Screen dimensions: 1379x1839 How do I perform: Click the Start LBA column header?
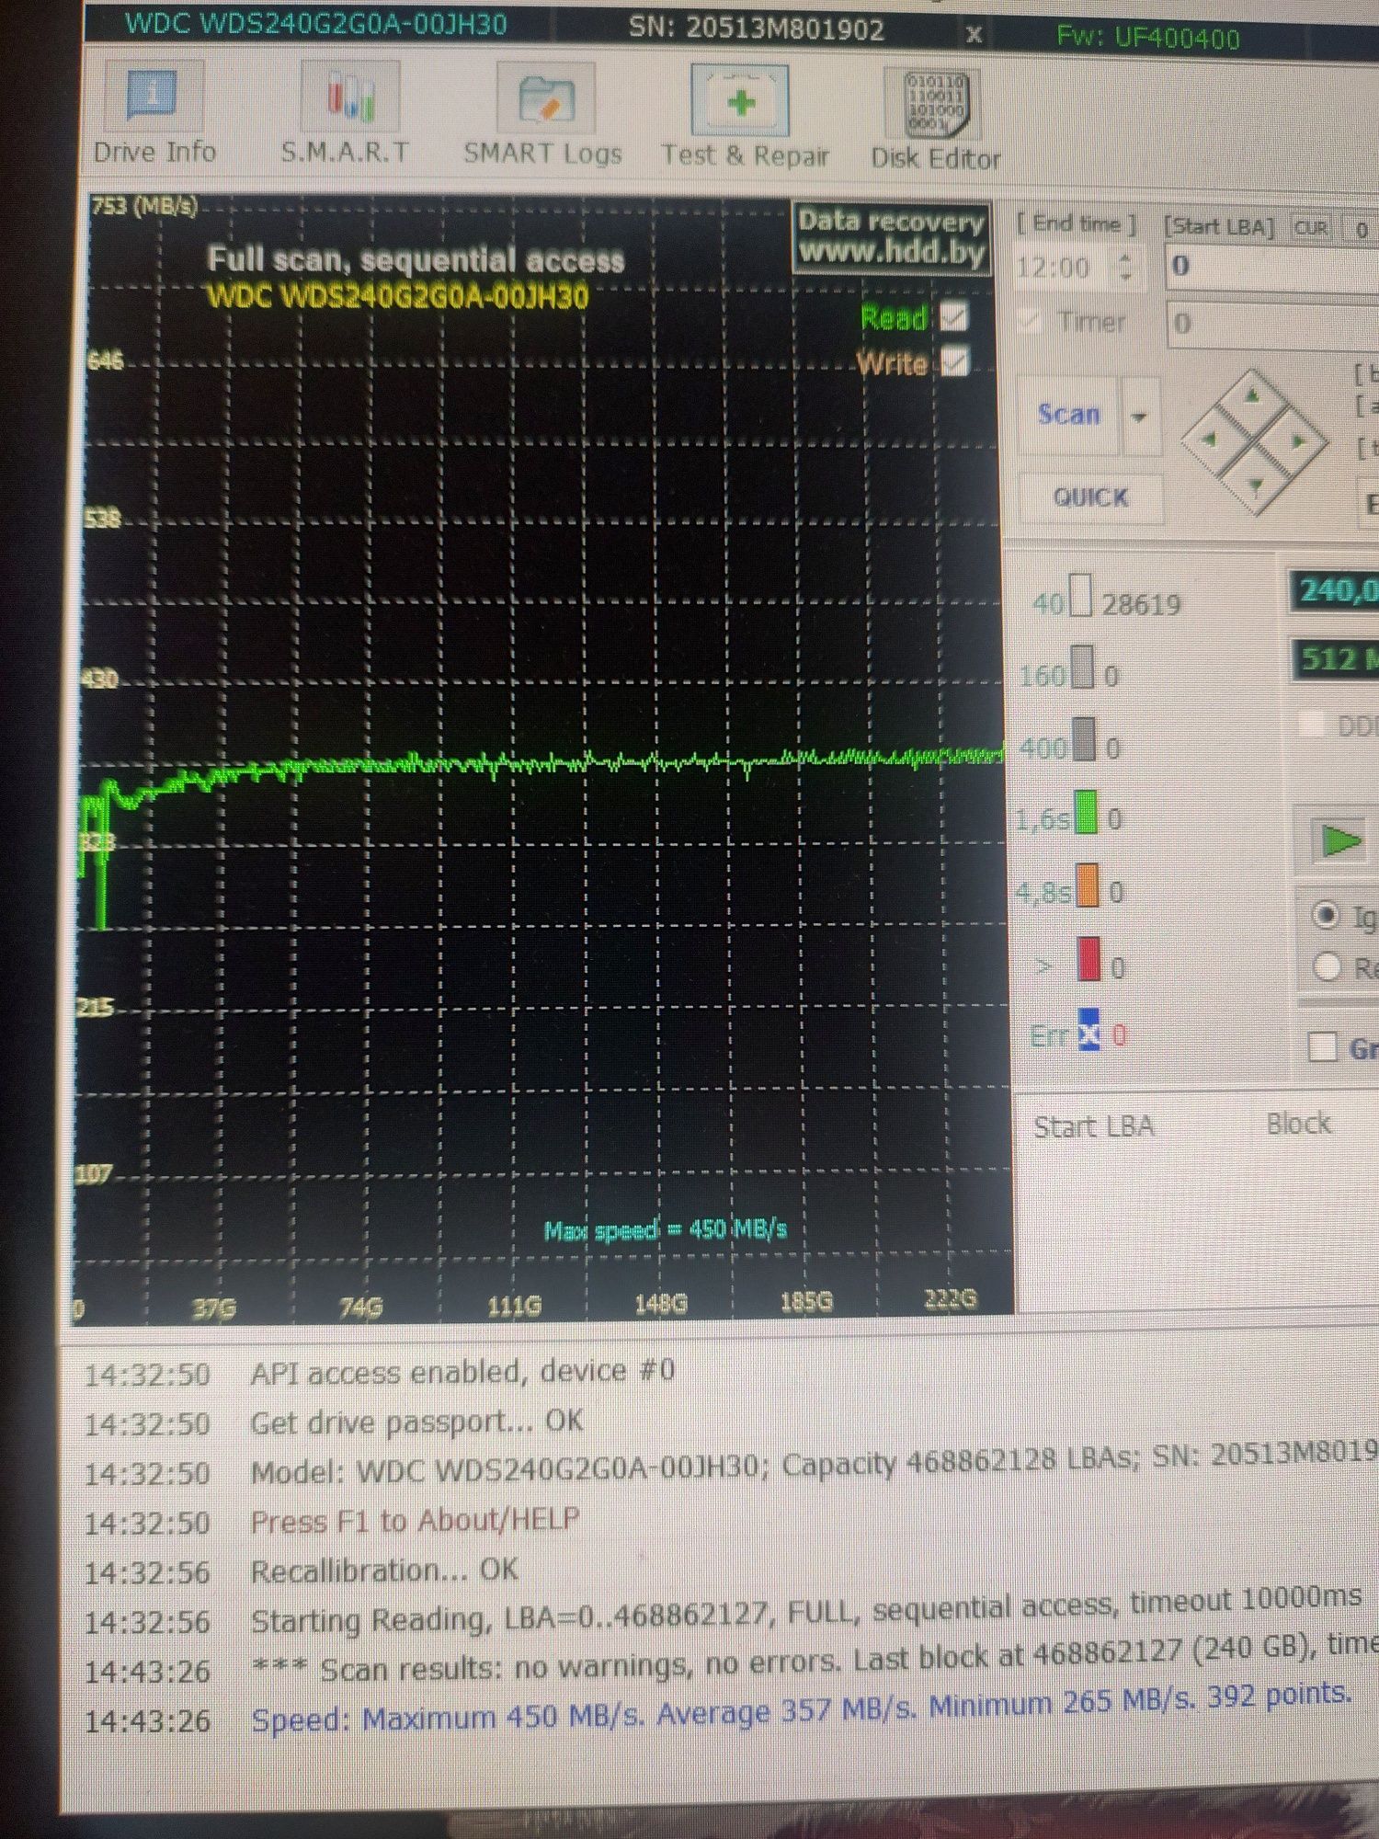coord(1093,1126)
